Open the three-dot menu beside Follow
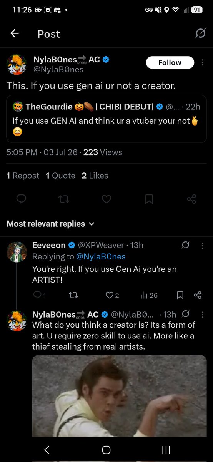Screen dimensions: 213x462 pos(203,62)
